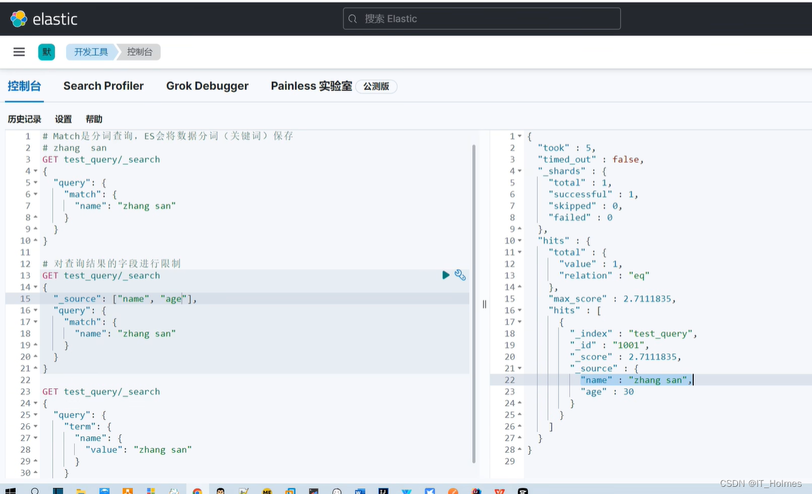
Task: Collapse the request body at editor line 4
Action: [x=35, y=171]
